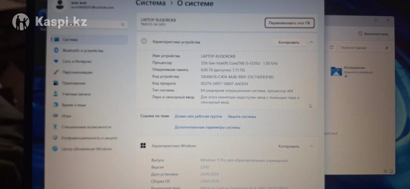
Task: Open Домен или рабочая группа link
Action: point(198,116)
